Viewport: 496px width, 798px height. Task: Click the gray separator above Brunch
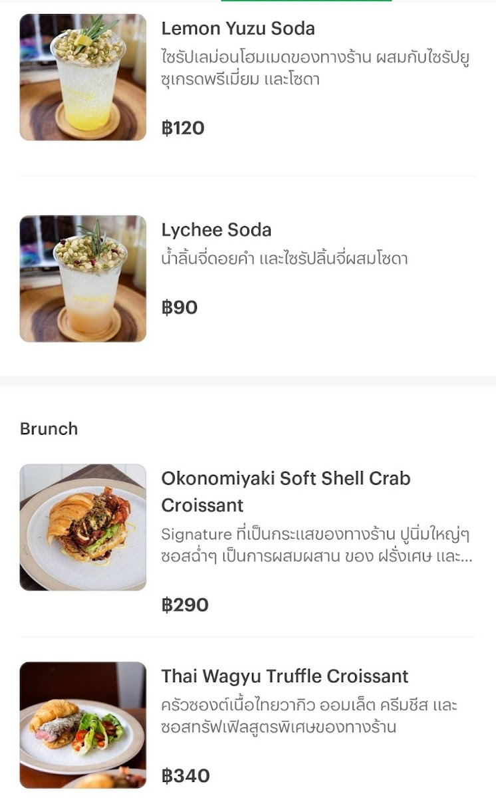click(x=248, y=381)
